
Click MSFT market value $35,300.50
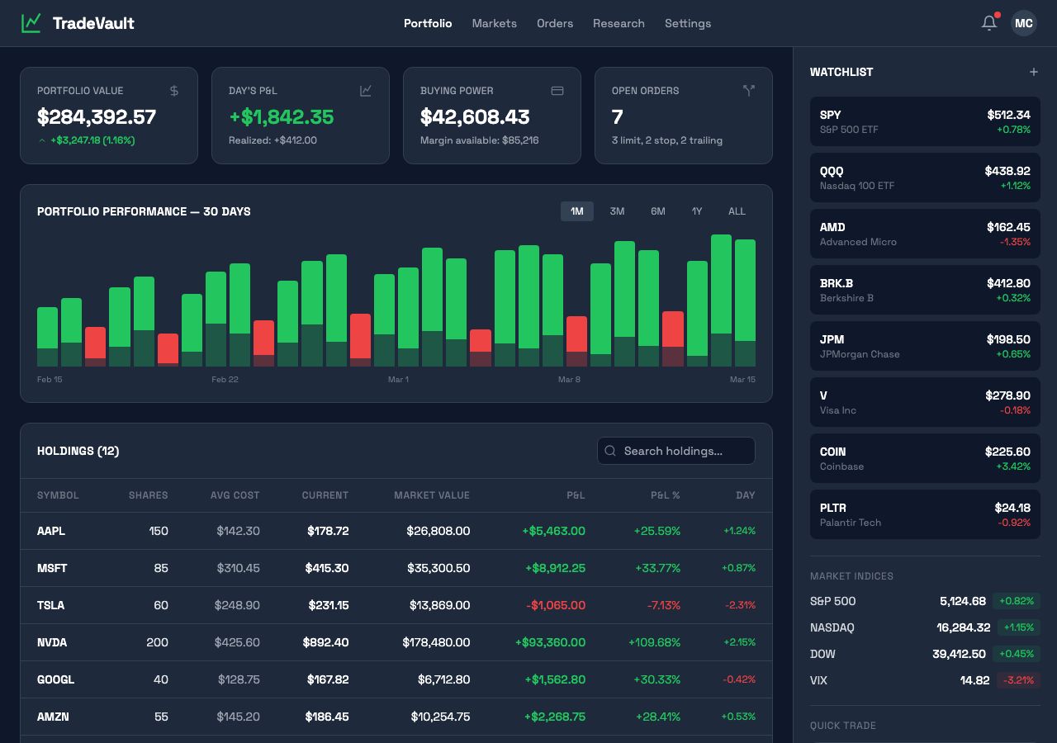coord(438,568)
